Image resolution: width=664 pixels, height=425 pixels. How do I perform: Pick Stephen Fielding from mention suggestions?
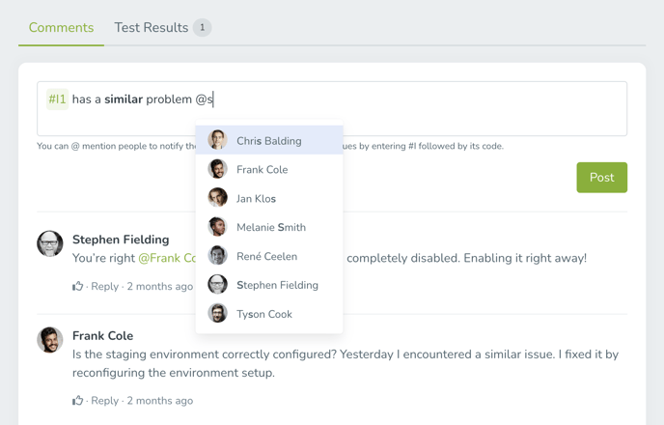[269, 285]
